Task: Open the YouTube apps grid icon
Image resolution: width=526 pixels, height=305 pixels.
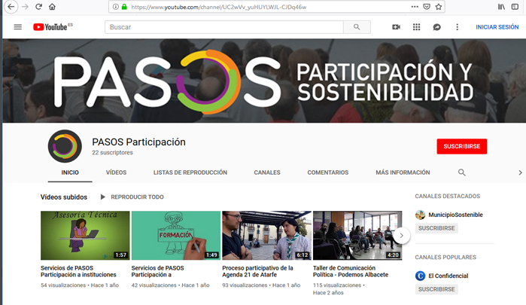Action: pos(416,27)
